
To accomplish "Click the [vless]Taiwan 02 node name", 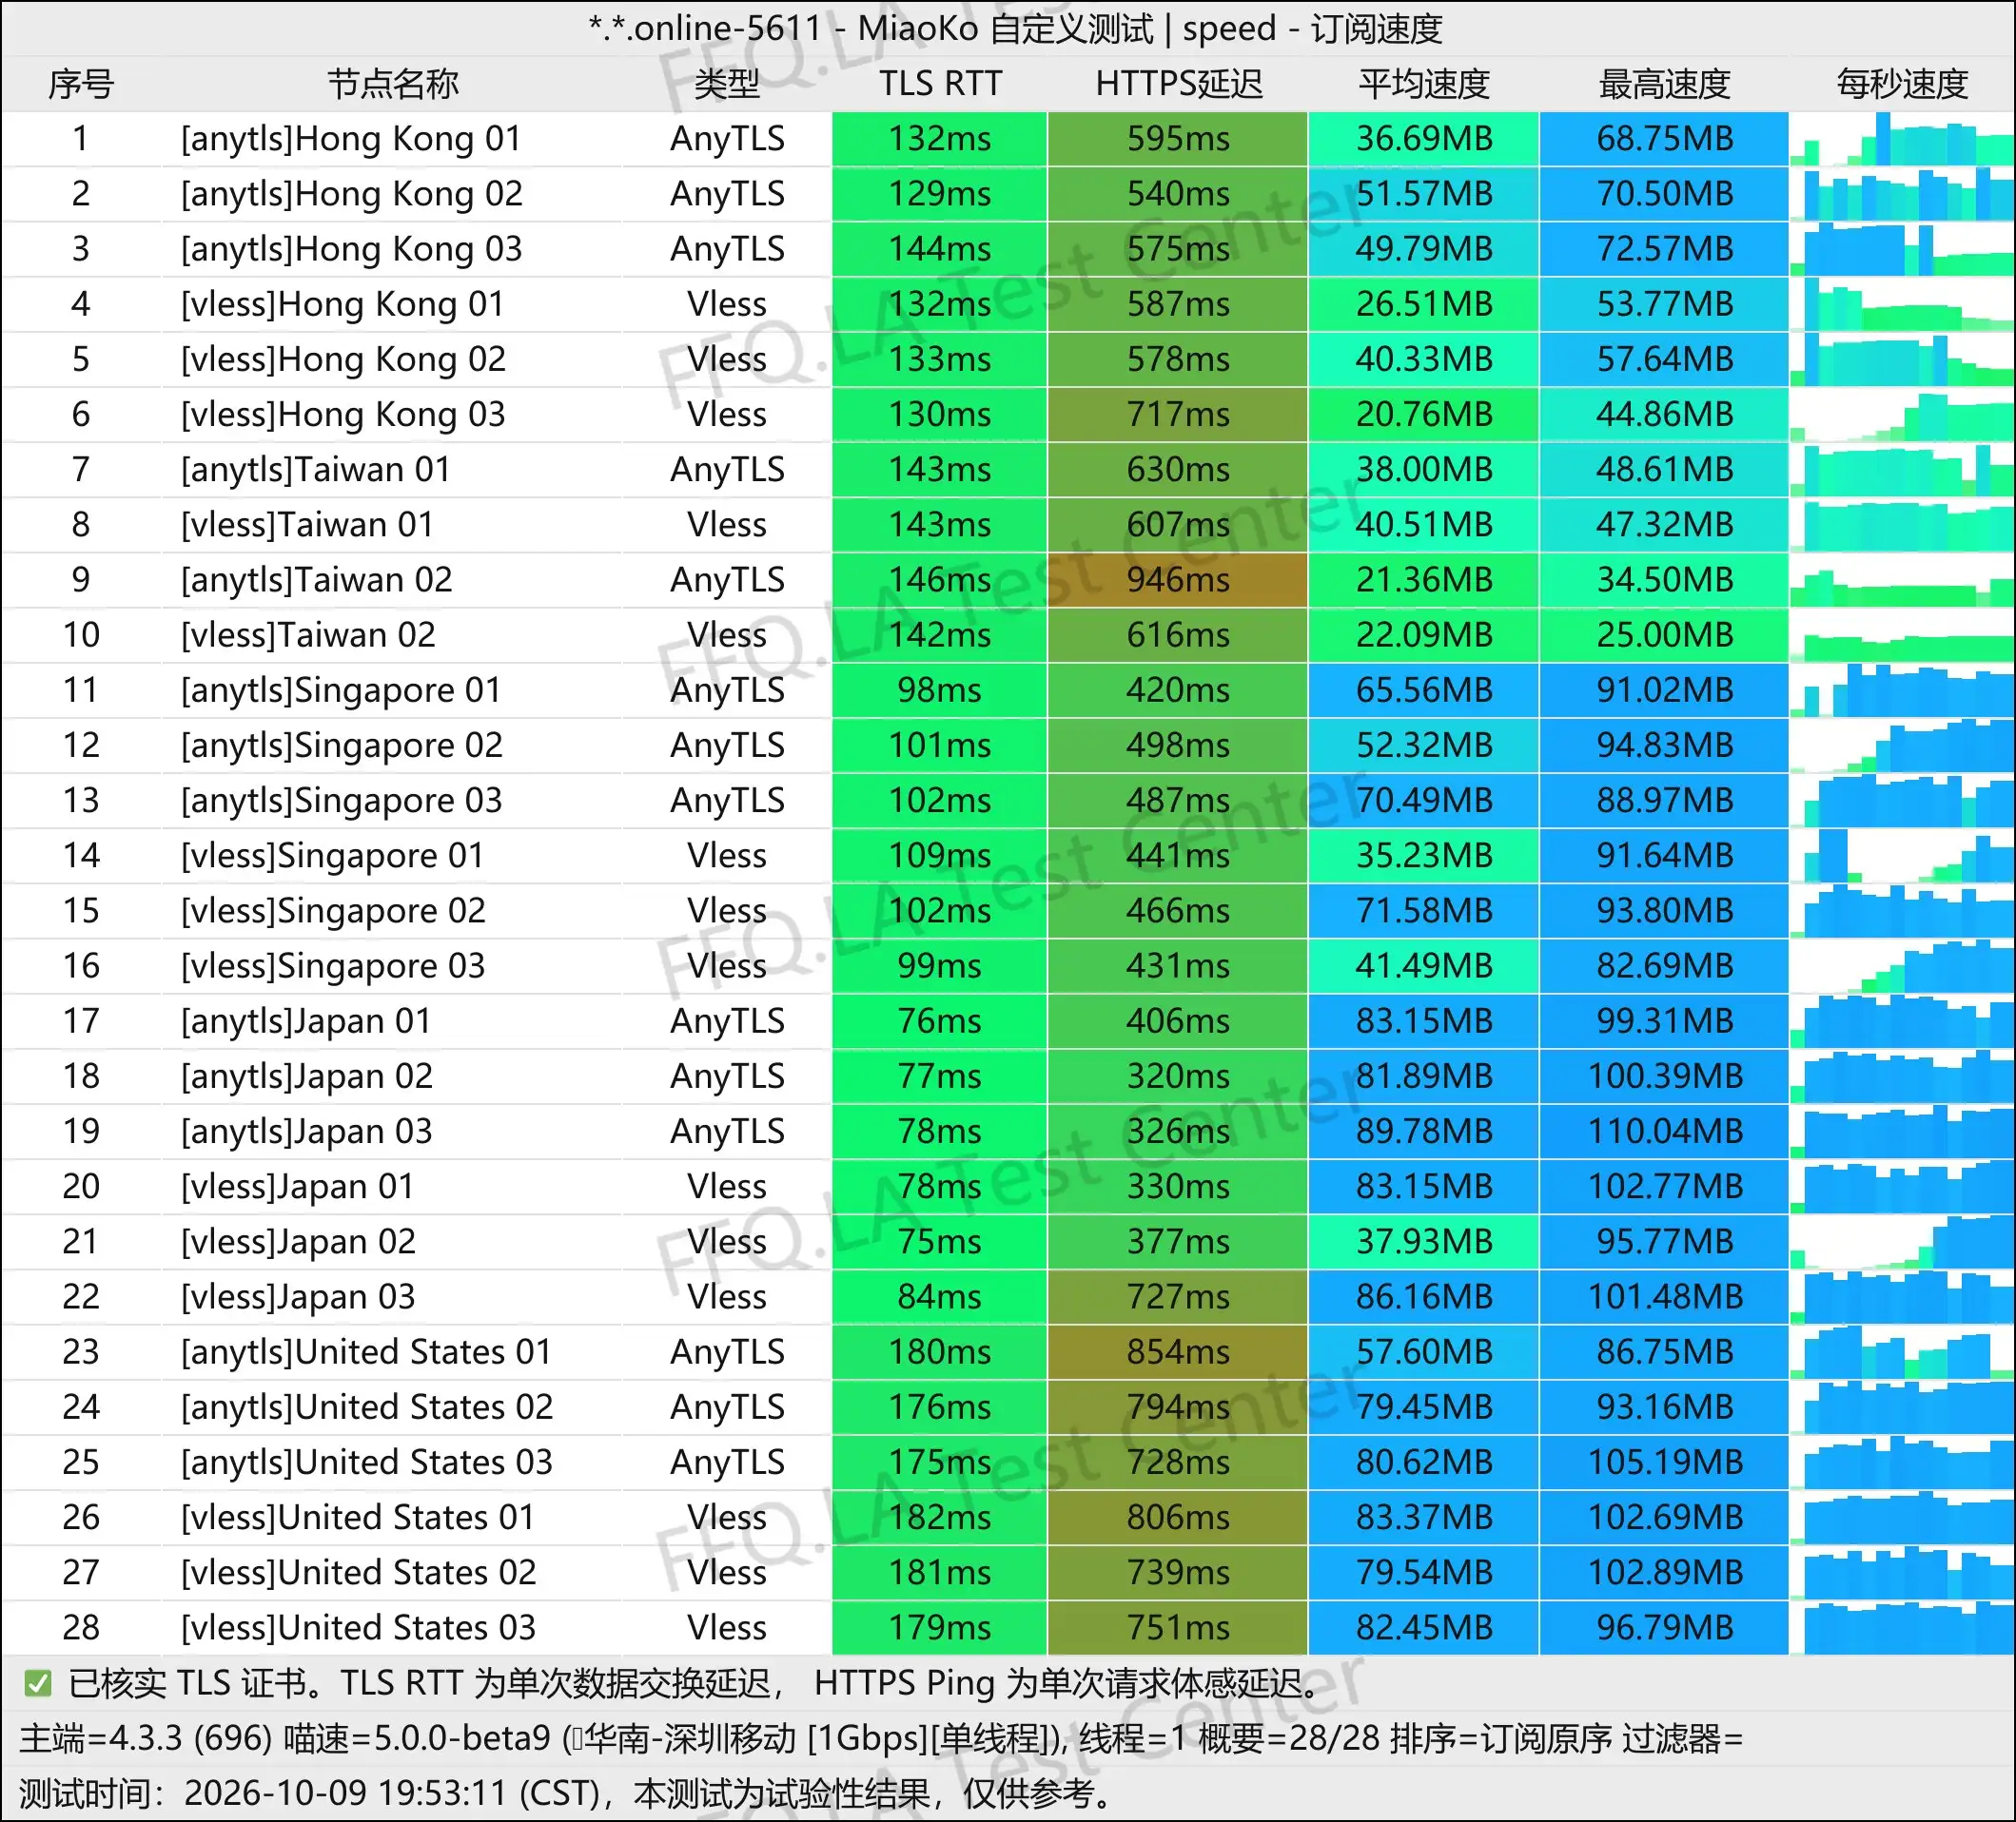I will pos(308,634).
